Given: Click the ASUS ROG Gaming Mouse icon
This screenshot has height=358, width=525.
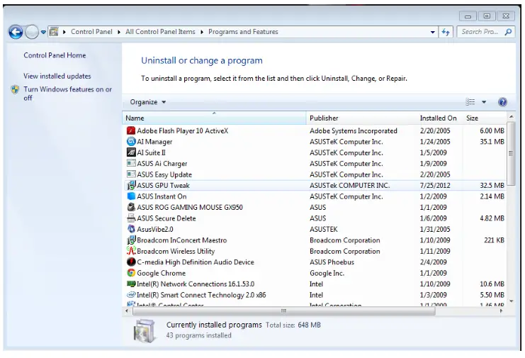Looking at the screenshot, I should tap(131, 208).
